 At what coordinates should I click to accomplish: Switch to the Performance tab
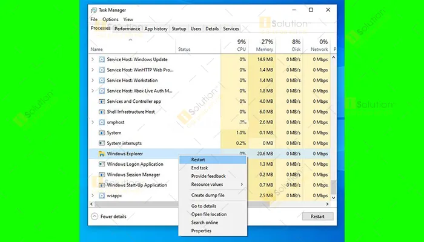tap(127, 28)
